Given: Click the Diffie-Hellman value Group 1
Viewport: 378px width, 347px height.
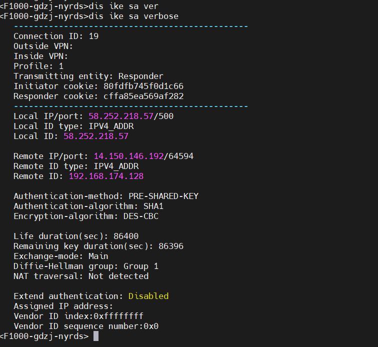Looking at the screenshot, I should [141, 266].
